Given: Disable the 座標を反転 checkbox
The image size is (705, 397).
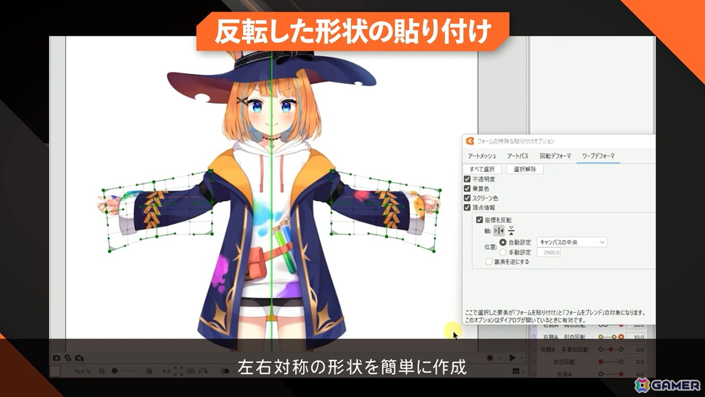Looking at the screenshot, I should (x=480, y=220).
